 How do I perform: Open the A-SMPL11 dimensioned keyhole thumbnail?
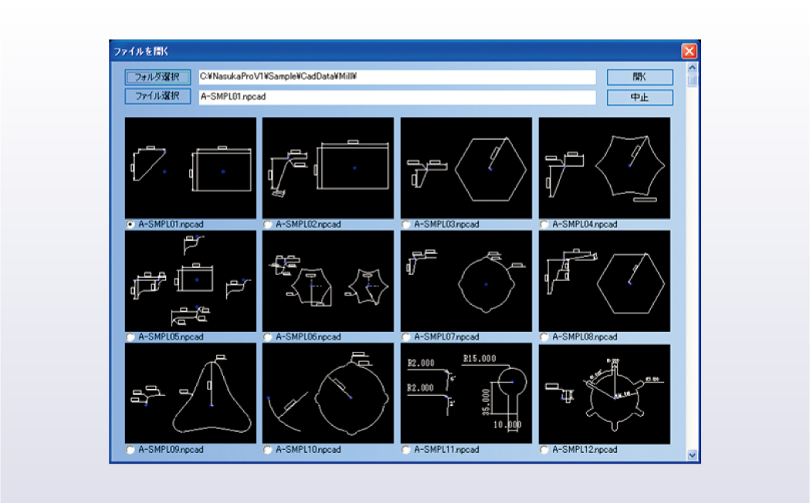coord(466,393)
